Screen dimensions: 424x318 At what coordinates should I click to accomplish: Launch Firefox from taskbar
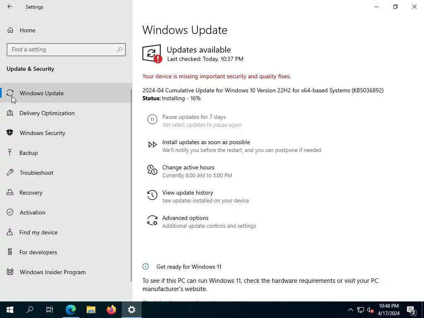(111, 310)
